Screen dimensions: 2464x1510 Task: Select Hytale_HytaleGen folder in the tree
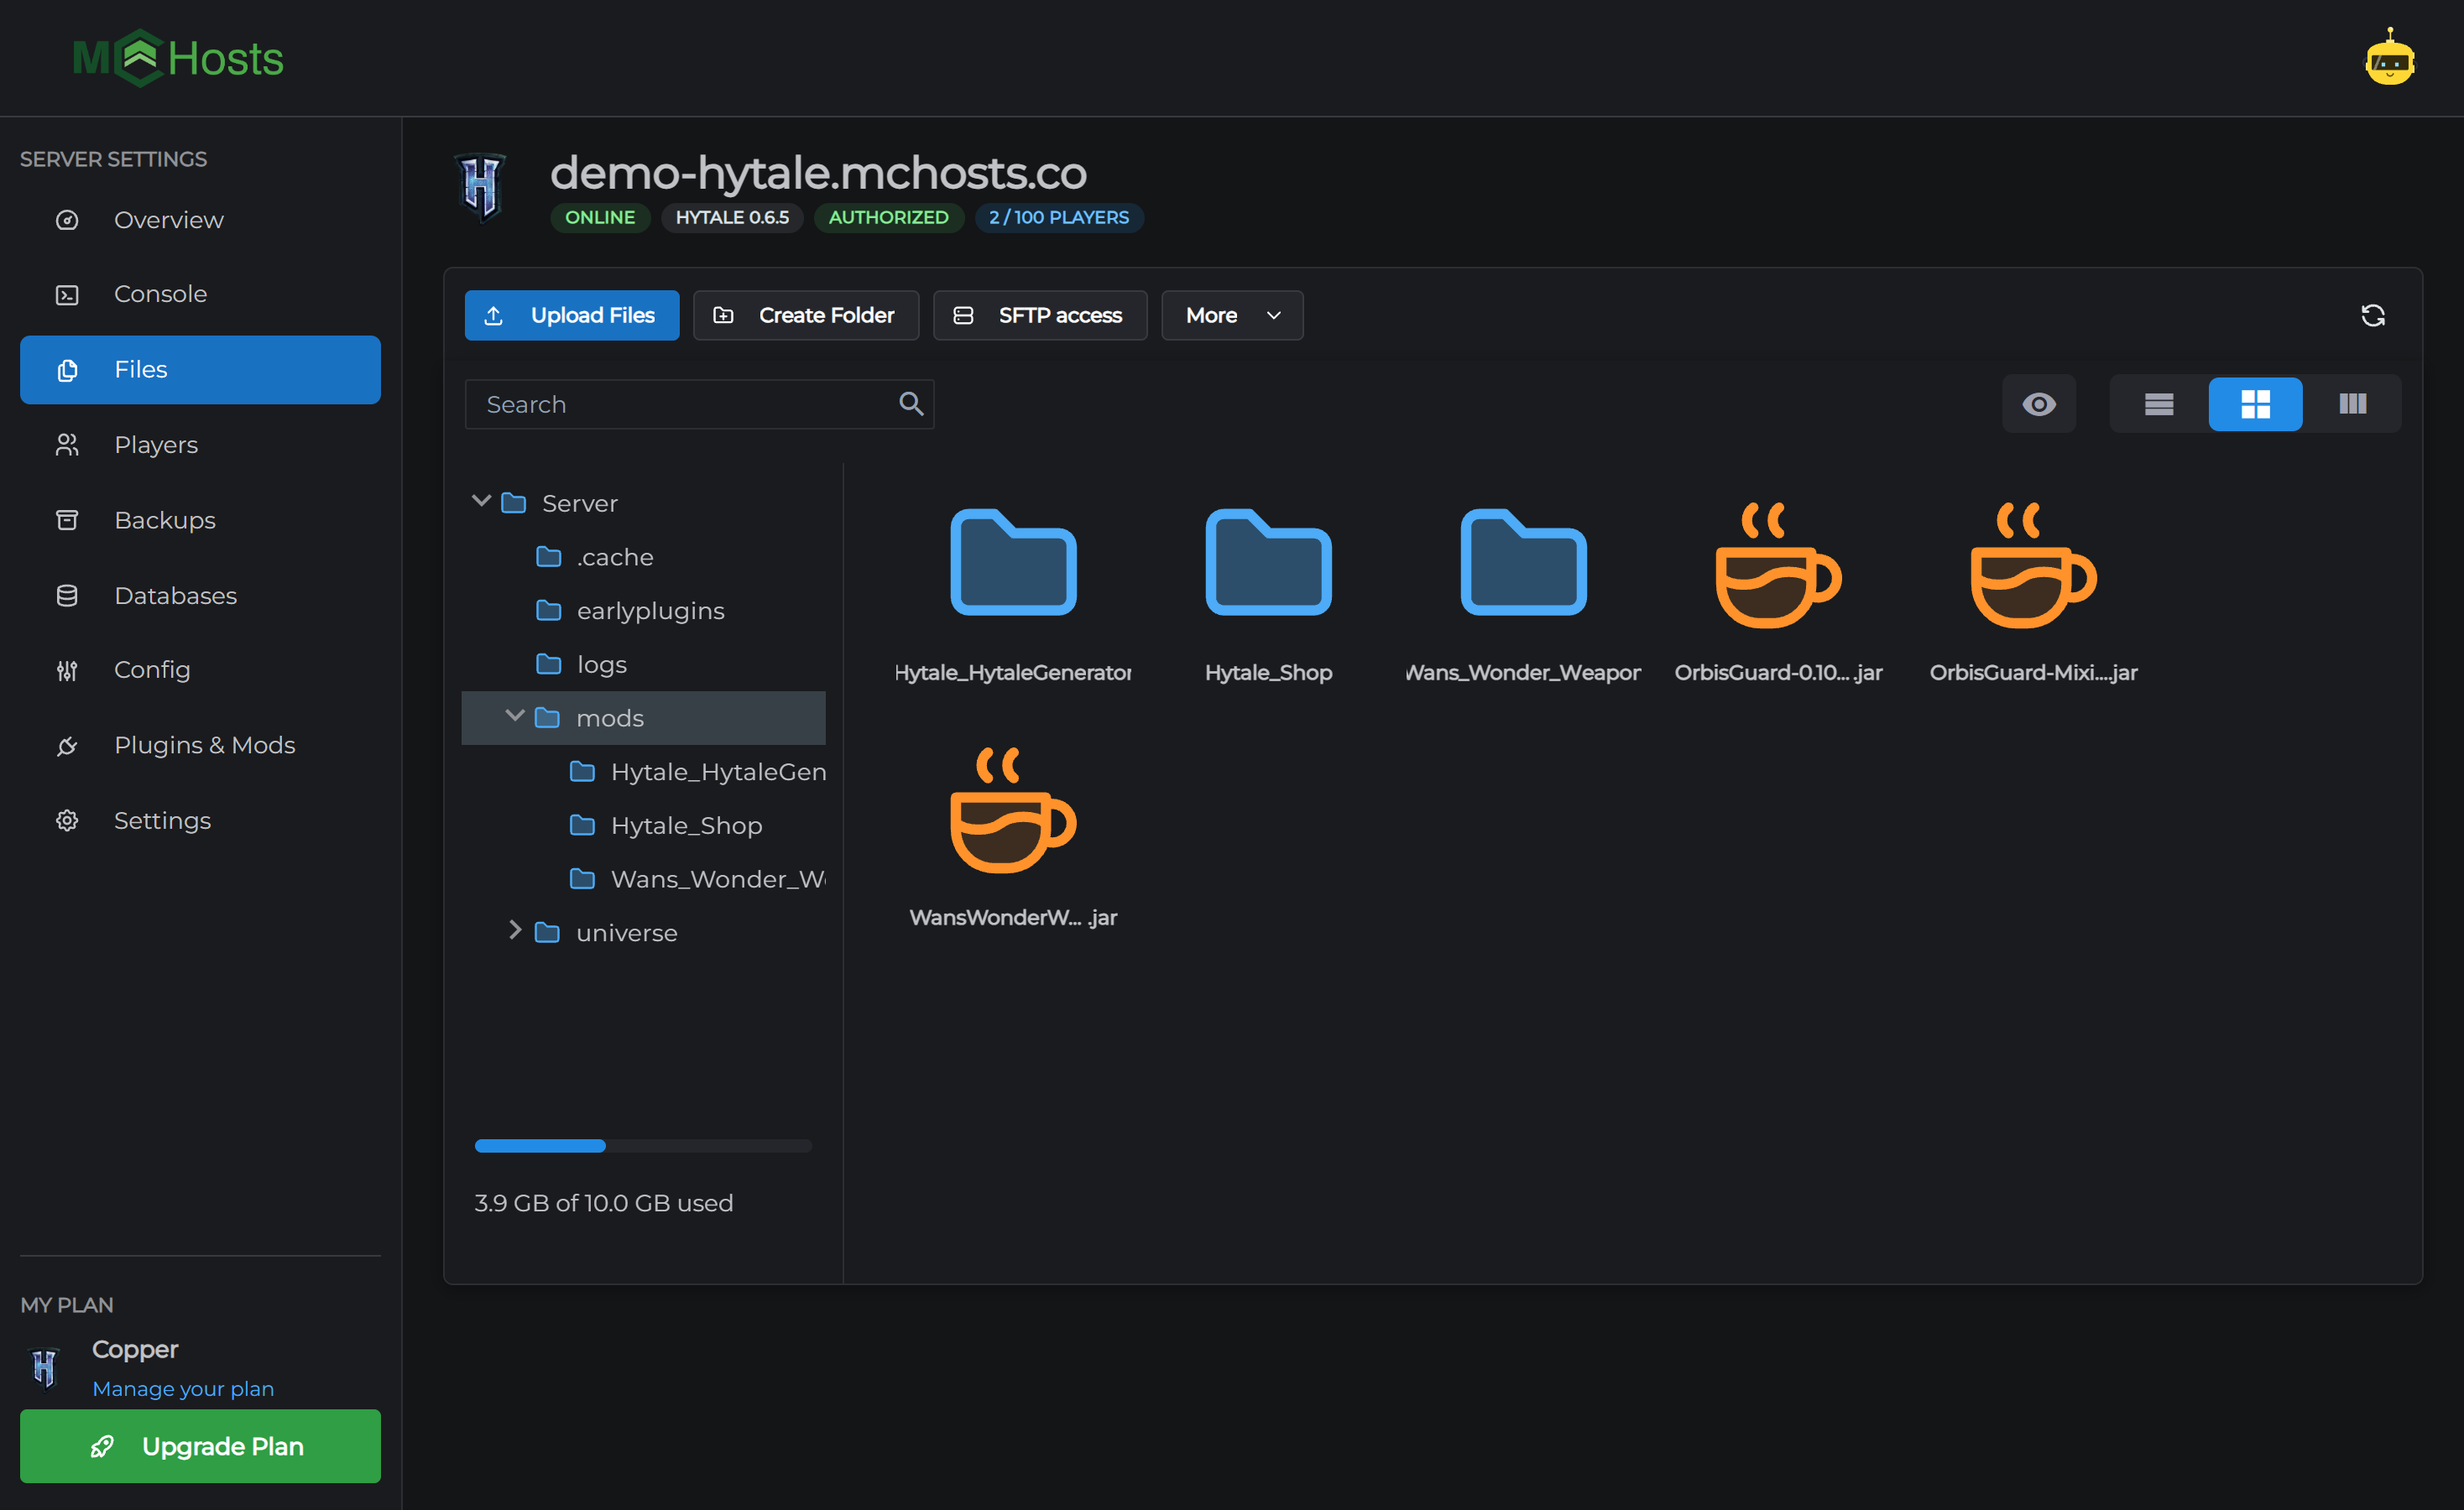click(644, 772)
